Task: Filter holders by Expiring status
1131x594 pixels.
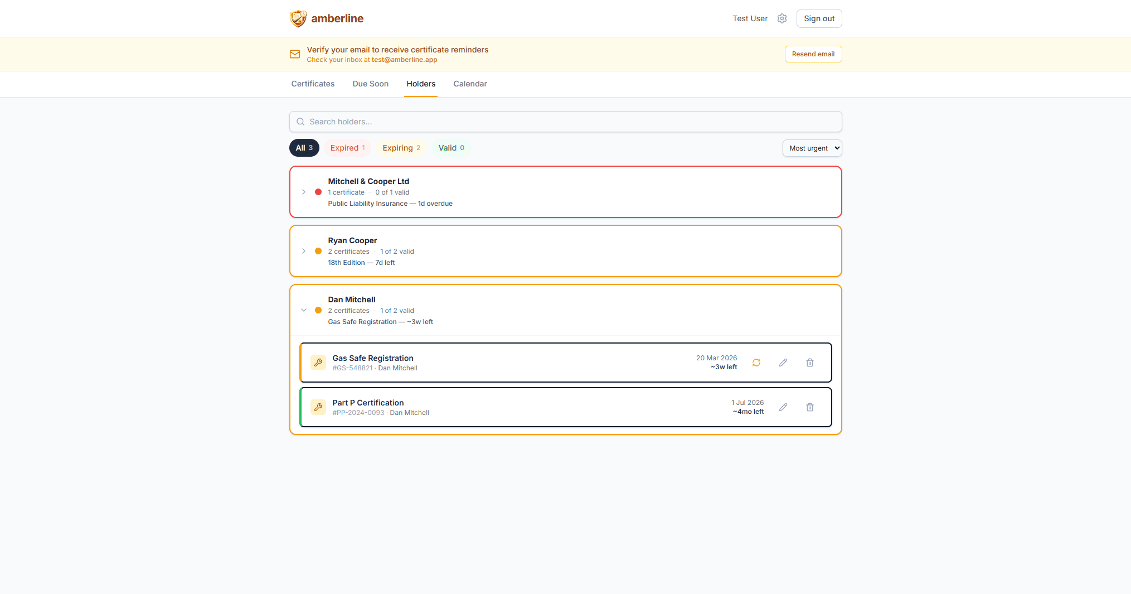Action: (x=401, y=148)
